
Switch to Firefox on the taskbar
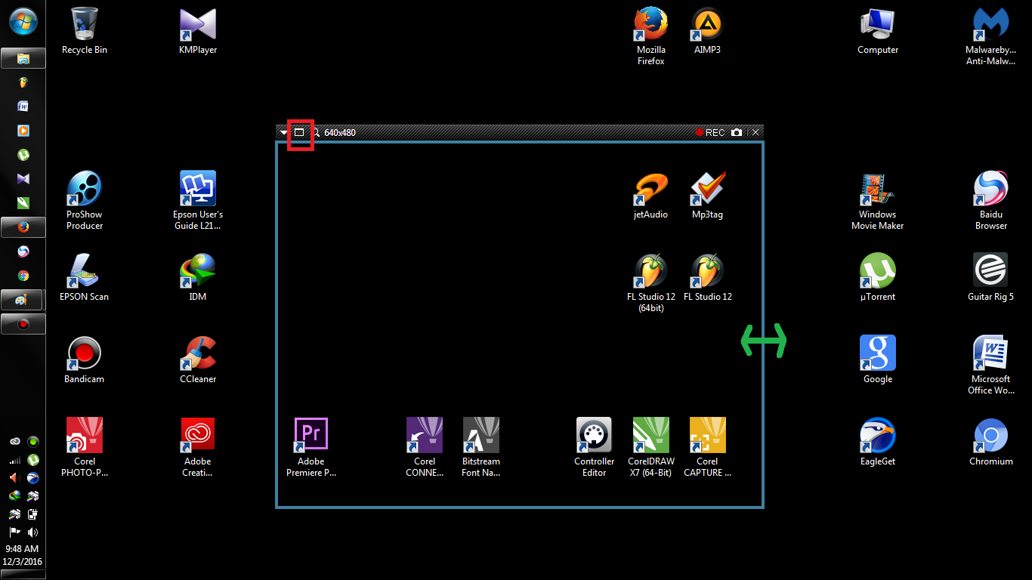pyautogui.click(x=23, y=227)
